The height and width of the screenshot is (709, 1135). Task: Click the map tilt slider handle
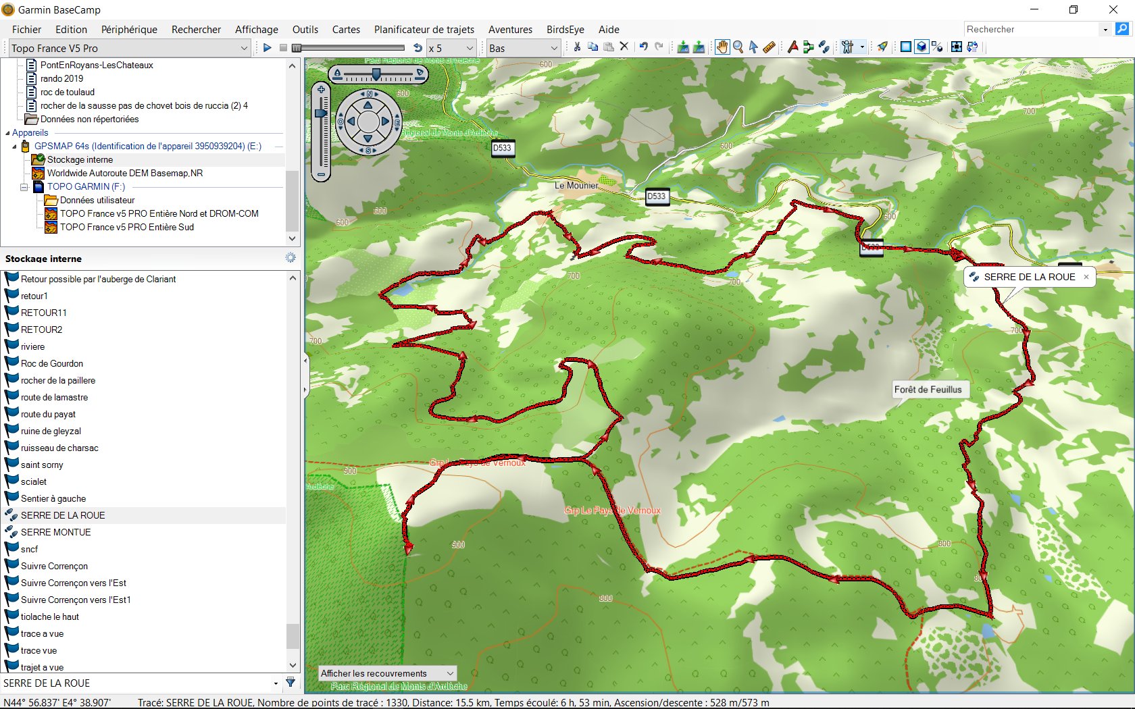376,74
